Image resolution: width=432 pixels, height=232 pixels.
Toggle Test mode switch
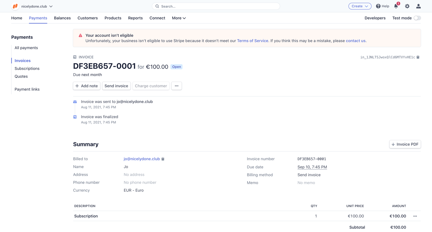click(417, 18)
